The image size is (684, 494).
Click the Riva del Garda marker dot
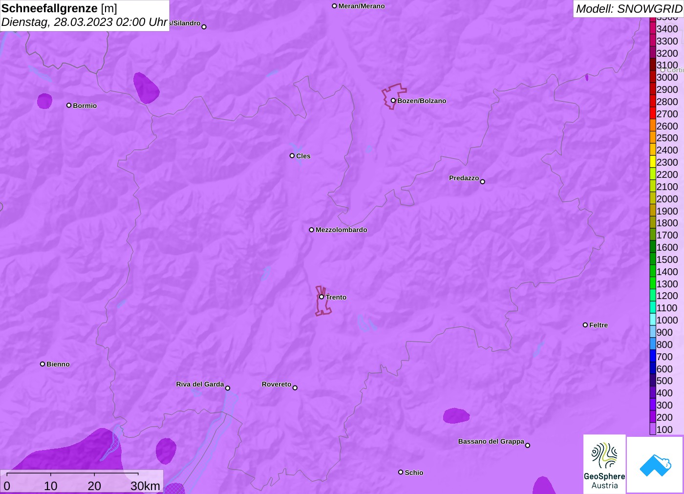tap(228, 388)
